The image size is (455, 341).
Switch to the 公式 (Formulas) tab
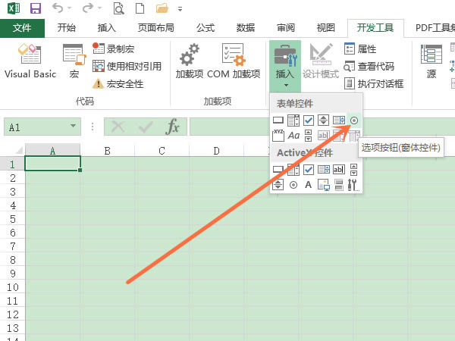click(x=206, y=28)
